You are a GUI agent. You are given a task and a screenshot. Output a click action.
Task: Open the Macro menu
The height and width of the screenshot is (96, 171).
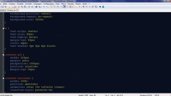(x=64, y=4)
